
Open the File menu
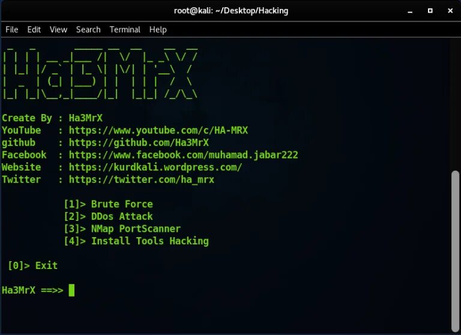click(x=12, y=29)
